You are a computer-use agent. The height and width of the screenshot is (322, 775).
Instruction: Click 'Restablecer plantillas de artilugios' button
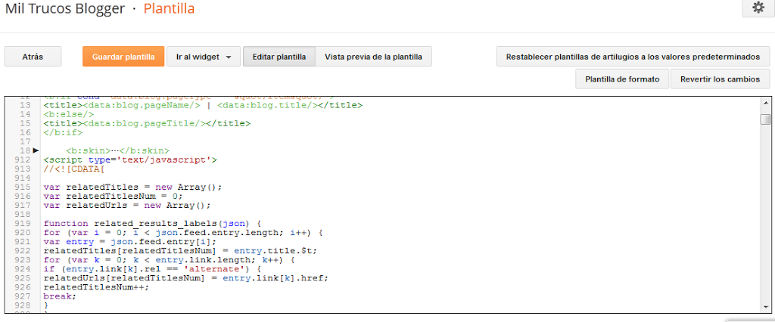point(633,57)
